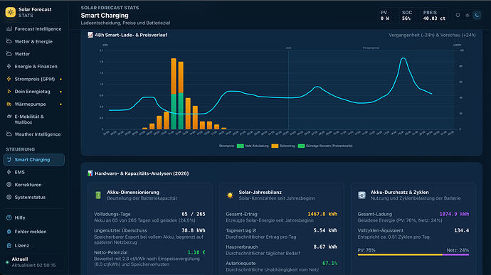Click the Weather Intelligence cloud icon
The width and height of the screenshot is (491, 275).
9,134
